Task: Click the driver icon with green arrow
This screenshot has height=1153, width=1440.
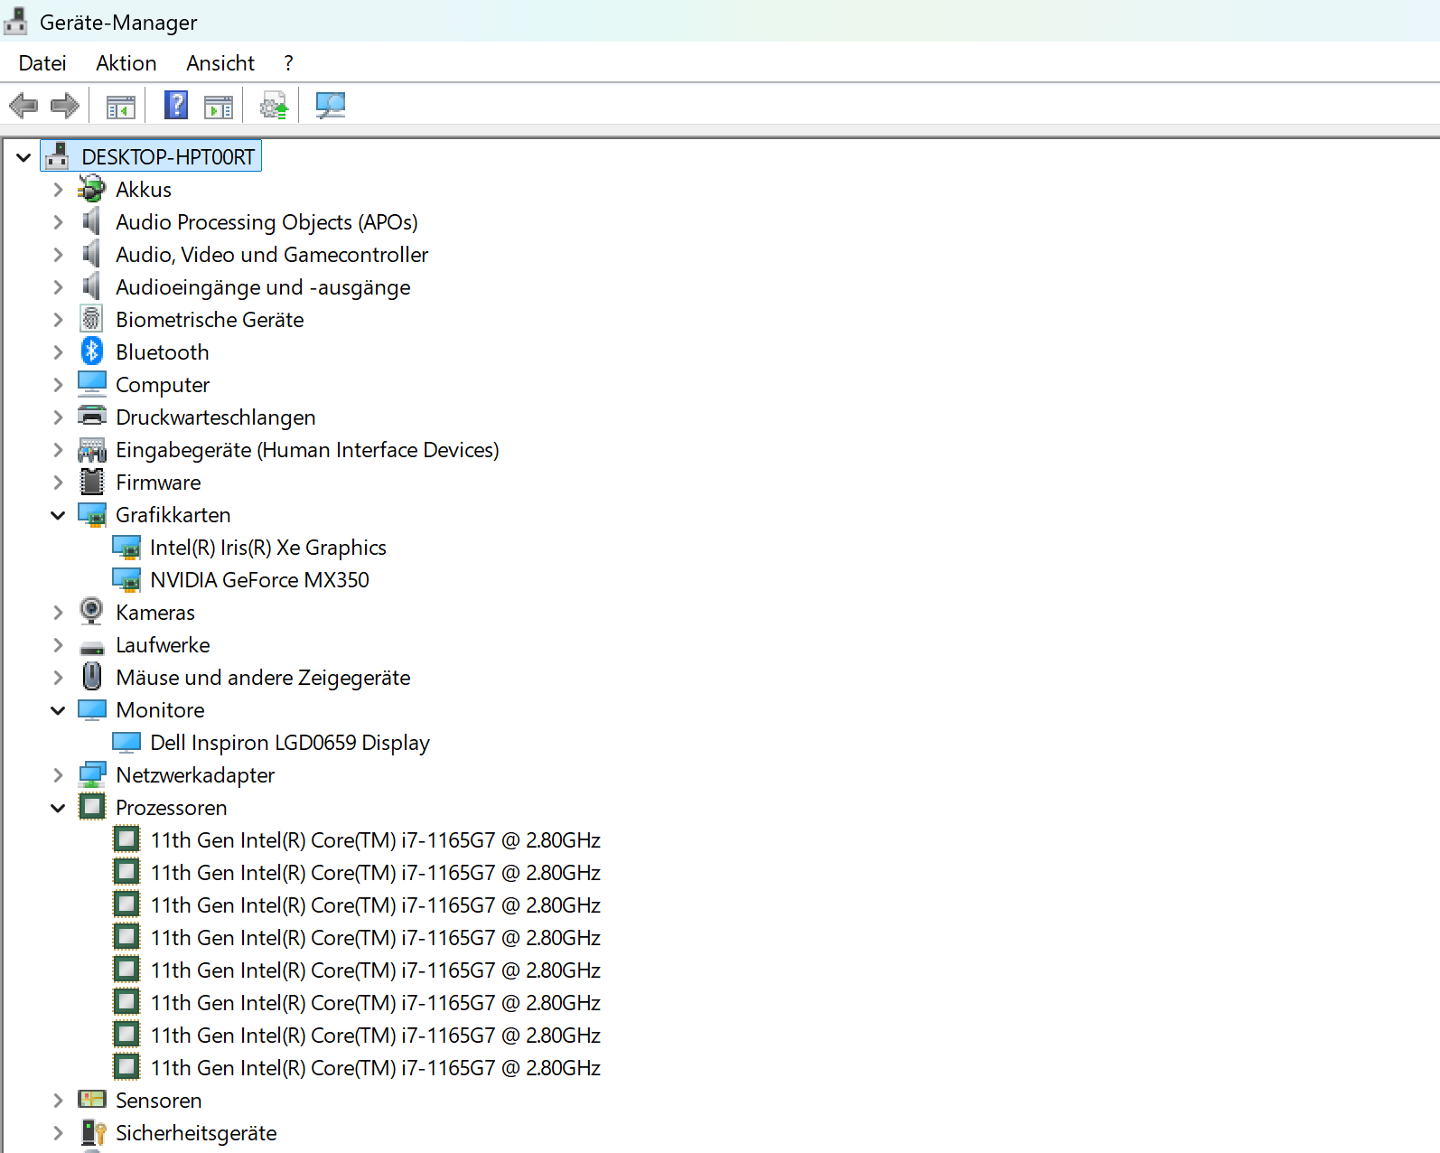Action: coord(274,106)
